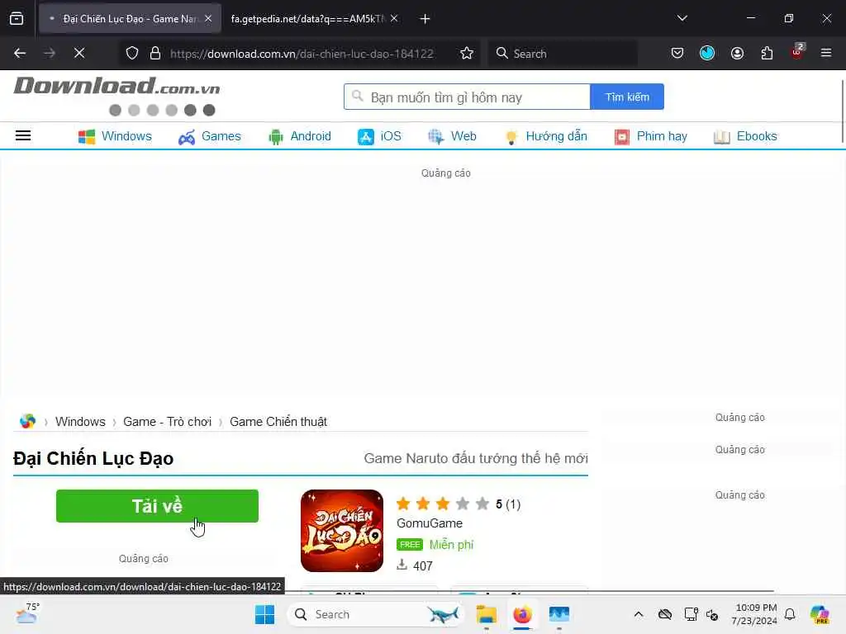The image size is (846, 634).
Task: Click the site search input field
Action: click(x=468, y=97)
